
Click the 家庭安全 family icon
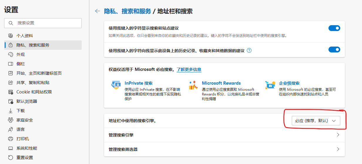[11, 120]
